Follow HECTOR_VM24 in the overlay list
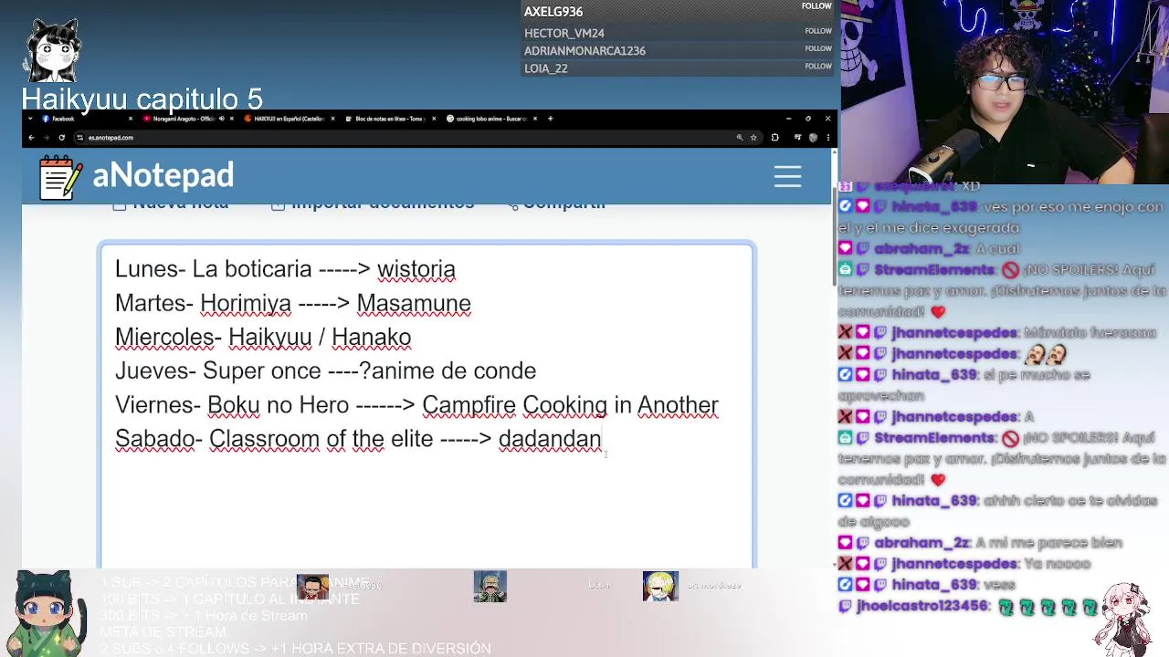 818,31
